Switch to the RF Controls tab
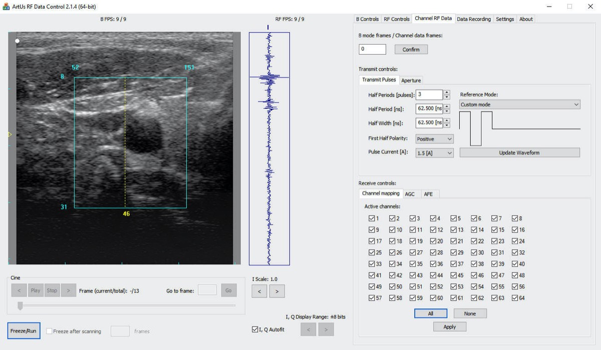 point(397,19)
